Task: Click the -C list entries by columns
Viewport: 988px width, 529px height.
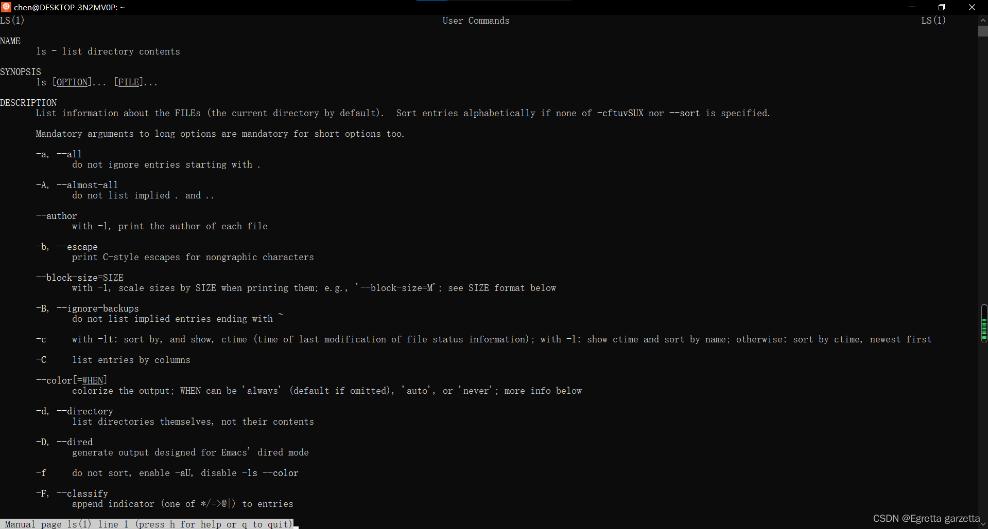Action: point(113,360)
